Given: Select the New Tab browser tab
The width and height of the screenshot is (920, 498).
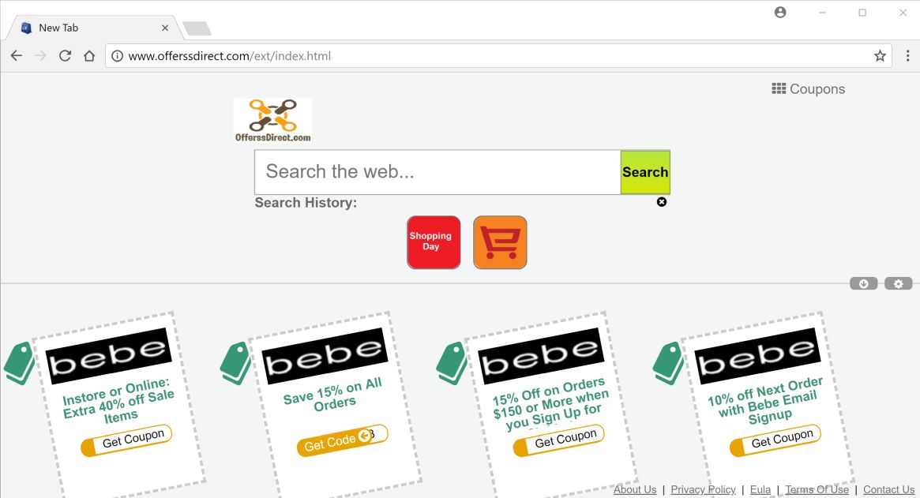Looking at the screenshot, I should (x=94, y=28).
